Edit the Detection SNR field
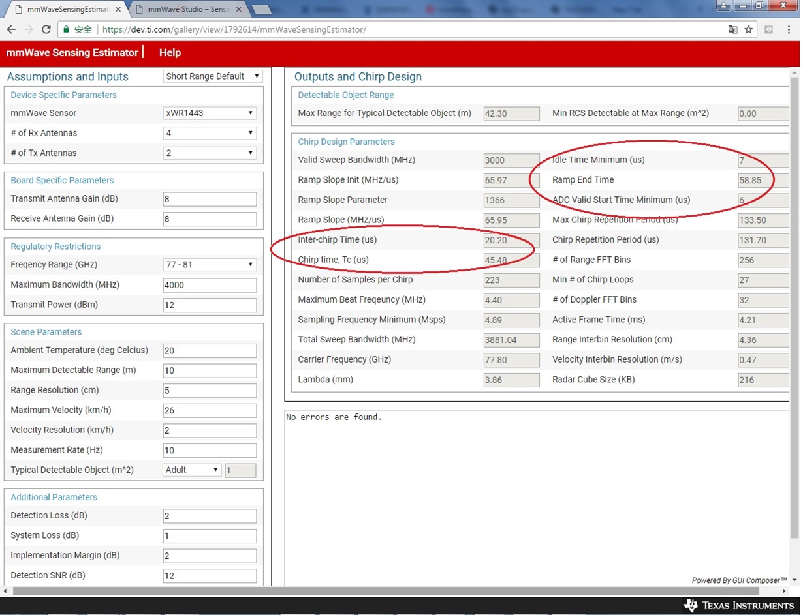The image size is (803, 615). click(x=210, y=576)
